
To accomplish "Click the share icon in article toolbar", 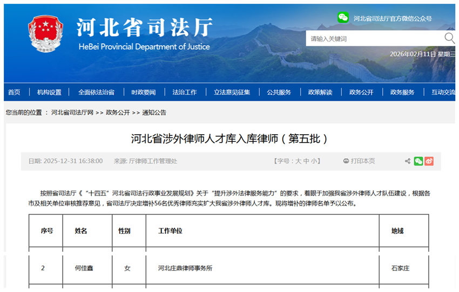I will pyautogui.click(x=408, y=161).
